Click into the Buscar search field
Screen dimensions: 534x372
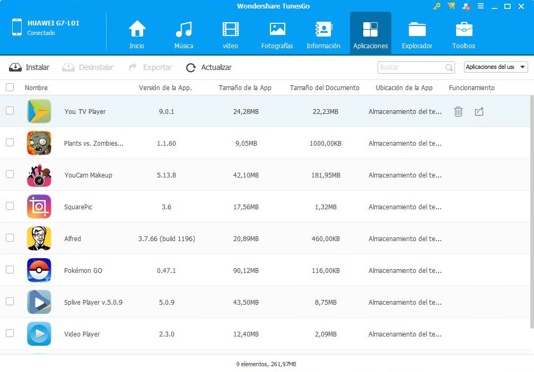coord(411,68)
